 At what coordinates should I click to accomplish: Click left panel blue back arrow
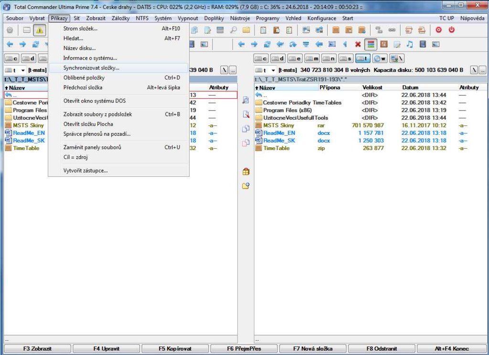pyautogui.click(x=10, y=44)
